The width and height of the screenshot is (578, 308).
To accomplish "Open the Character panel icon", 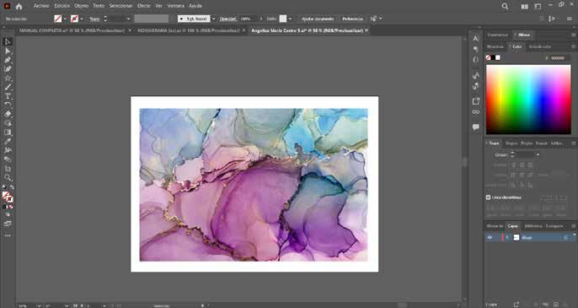I will pos(475,39).
